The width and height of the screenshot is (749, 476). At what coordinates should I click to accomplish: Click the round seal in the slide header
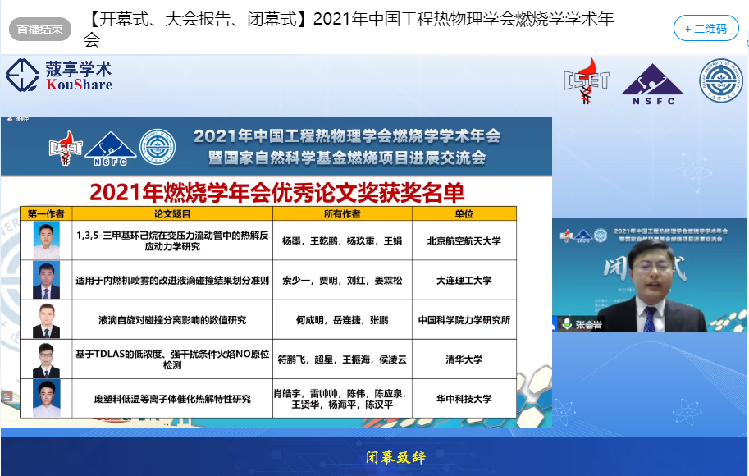click(x=157, y=147)
